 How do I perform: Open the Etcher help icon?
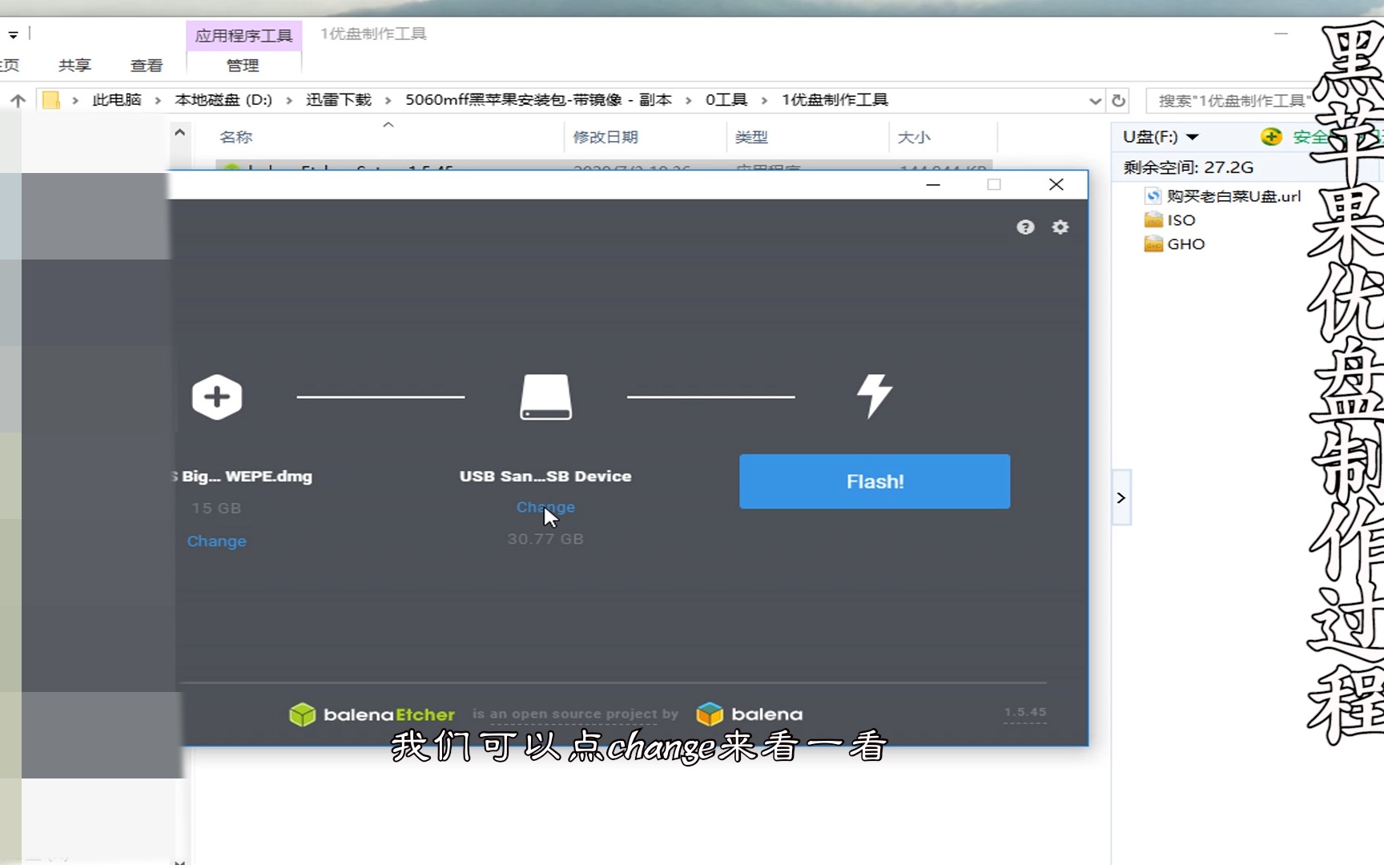[x=1025, y=227]
